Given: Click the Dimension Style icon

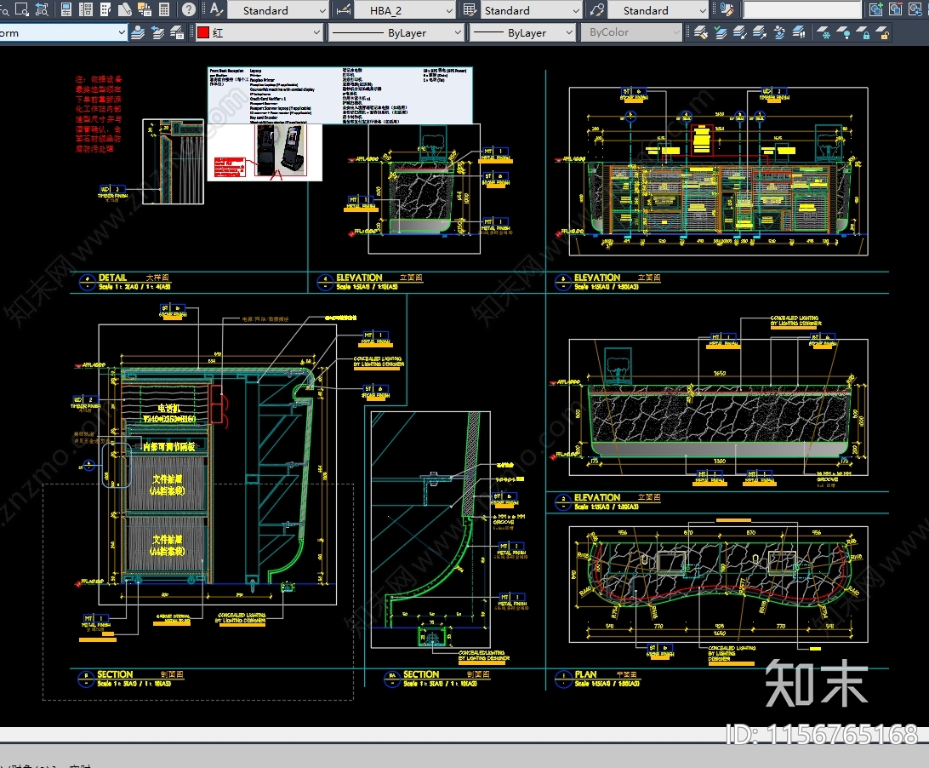Looking at the screenshot, I should [343, 10].
